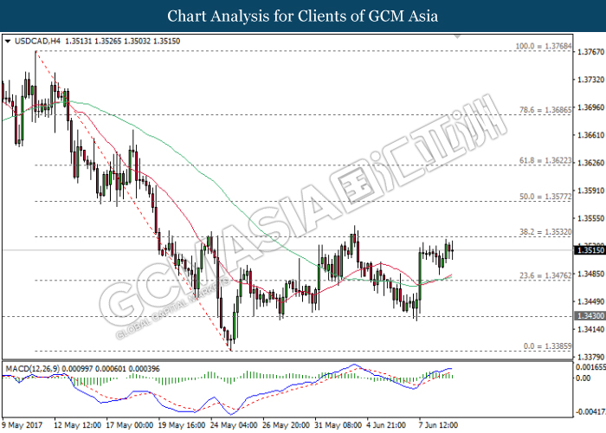
Task: Click the MACD value 0.000997
Action: click(77, 369)
